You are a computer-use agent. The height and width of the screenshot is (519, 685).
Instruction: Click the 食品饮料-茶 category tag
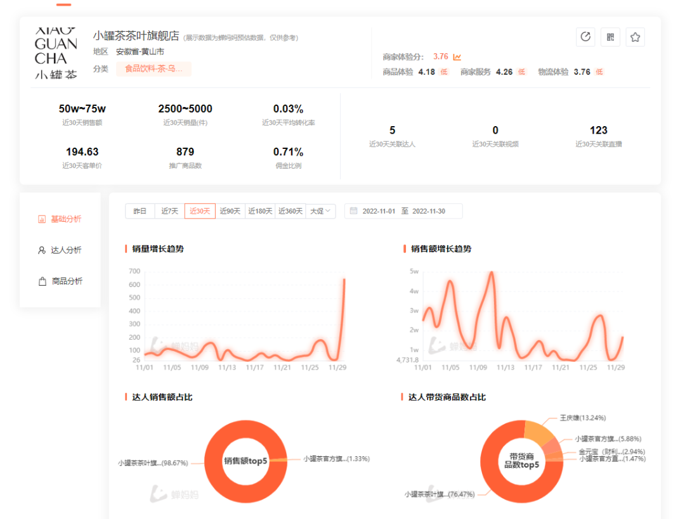click(153, 69)
